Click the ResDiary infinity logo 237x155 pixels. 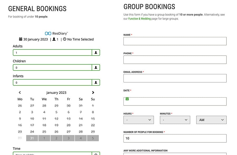[x=48, y=33]
